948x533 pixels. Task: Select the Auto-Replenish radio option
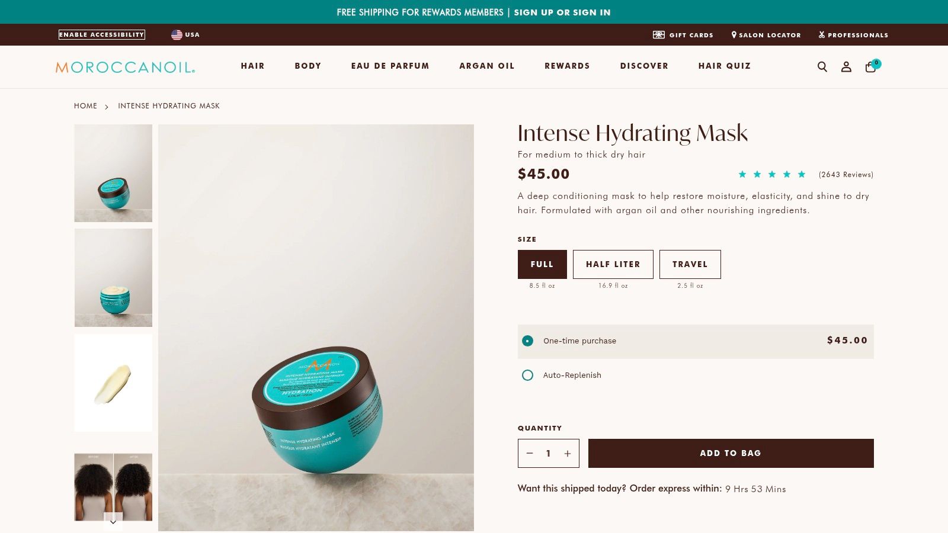click(527, 375)
